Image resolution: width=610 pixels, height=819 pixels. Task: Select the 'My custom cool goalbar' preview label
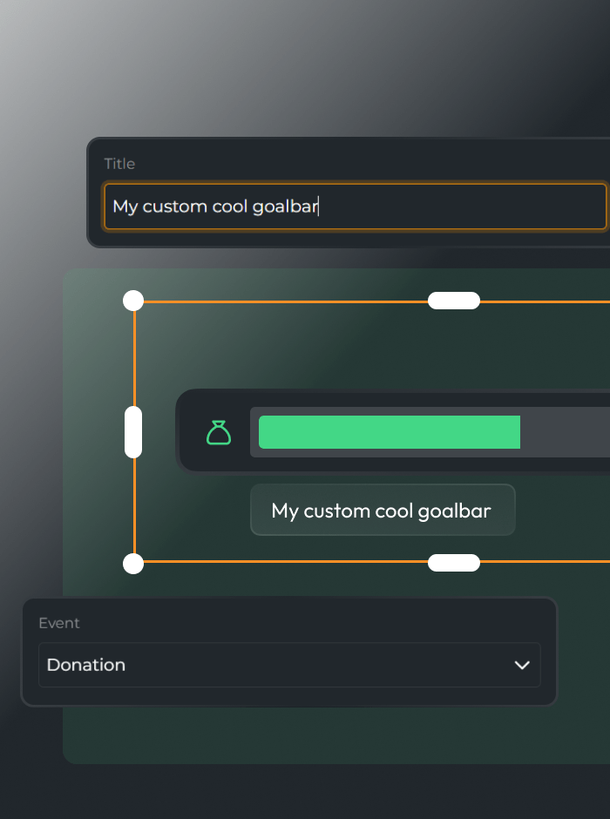pos(382,511)
